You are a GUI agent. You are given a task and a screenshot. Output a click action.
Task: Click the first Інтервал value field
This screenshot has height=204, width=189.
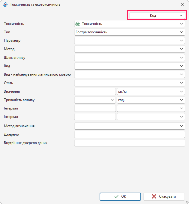[x=95, y=108]
